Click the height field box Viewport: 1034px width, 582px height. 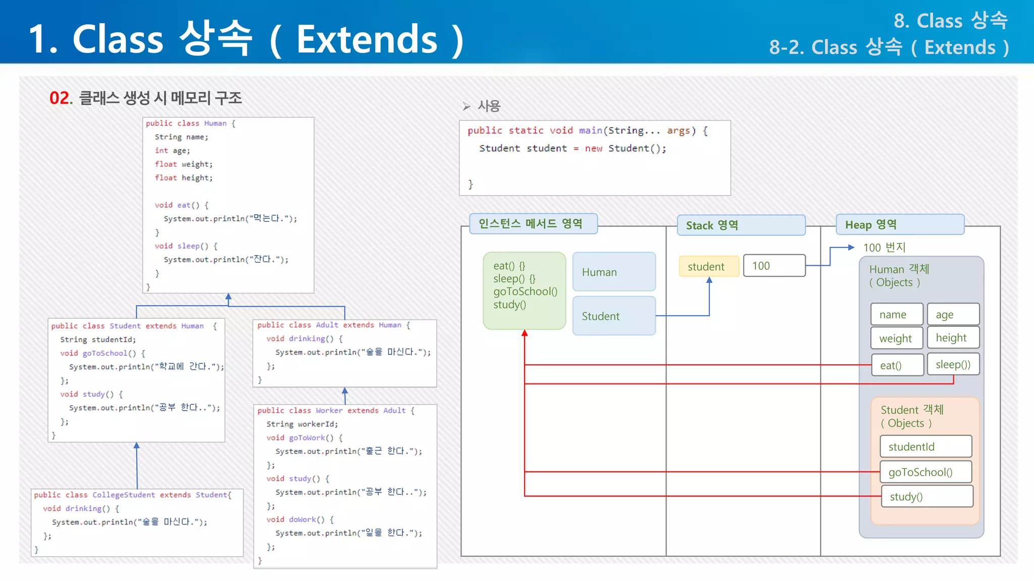tap(953, 337)
